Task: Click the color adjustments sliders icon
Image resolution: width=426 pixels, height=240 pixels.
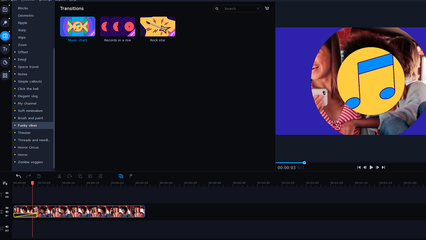Action: tap(100, 176)
